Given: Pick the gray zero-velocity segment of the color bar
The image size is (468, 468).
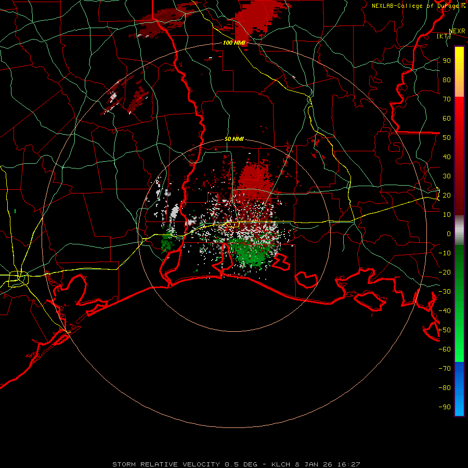Looking at the screenshot, I should 459,230.
